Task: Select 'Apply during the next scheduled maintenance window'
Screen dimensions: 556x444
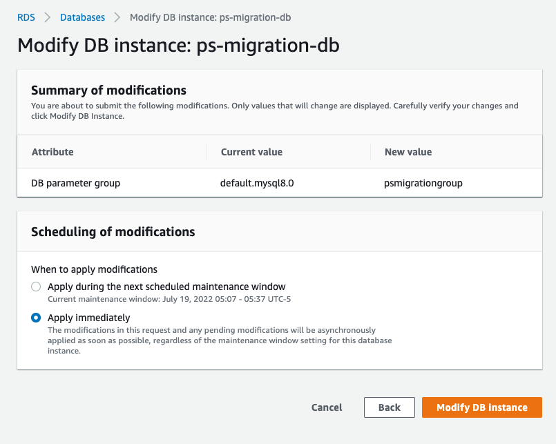Action: click(x=35, y=286)
